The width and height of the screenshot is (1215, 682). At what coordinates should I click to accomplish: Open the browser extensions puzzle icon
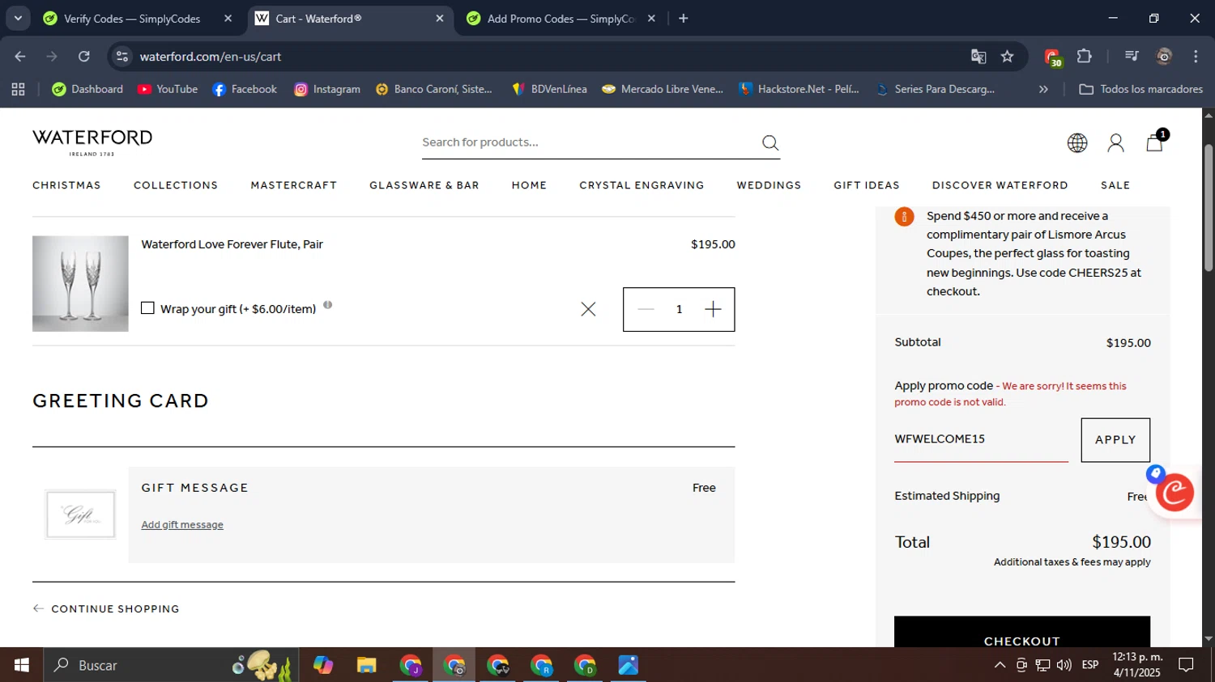click(1085, 56)
